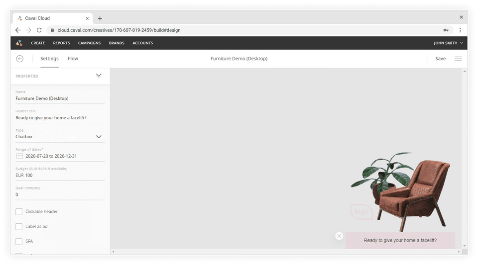Reload the page with the refresh icon

pos(39,30)
